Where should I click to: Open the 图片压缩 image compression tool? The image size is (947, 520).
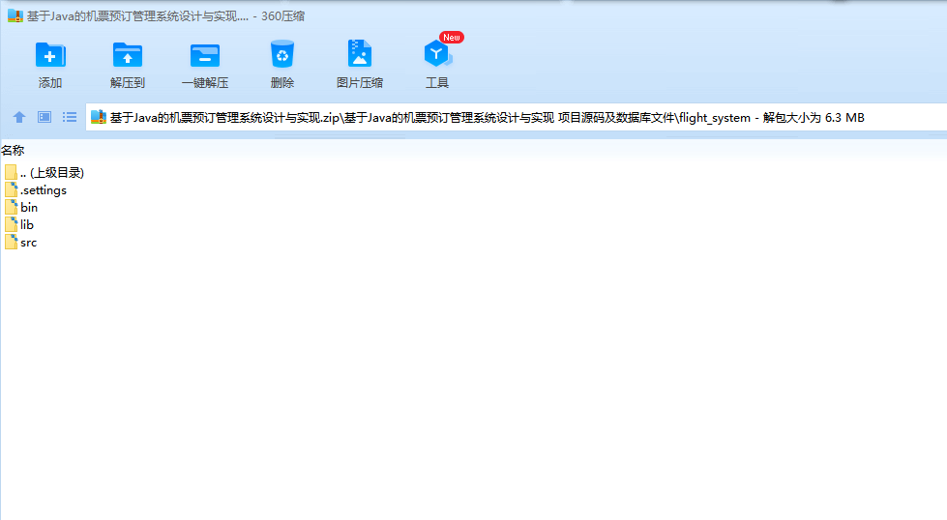(359, 65)
